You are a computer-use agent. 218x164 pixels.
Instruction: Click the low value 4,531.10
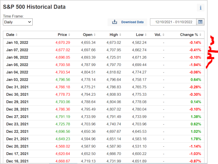point(139,146)
